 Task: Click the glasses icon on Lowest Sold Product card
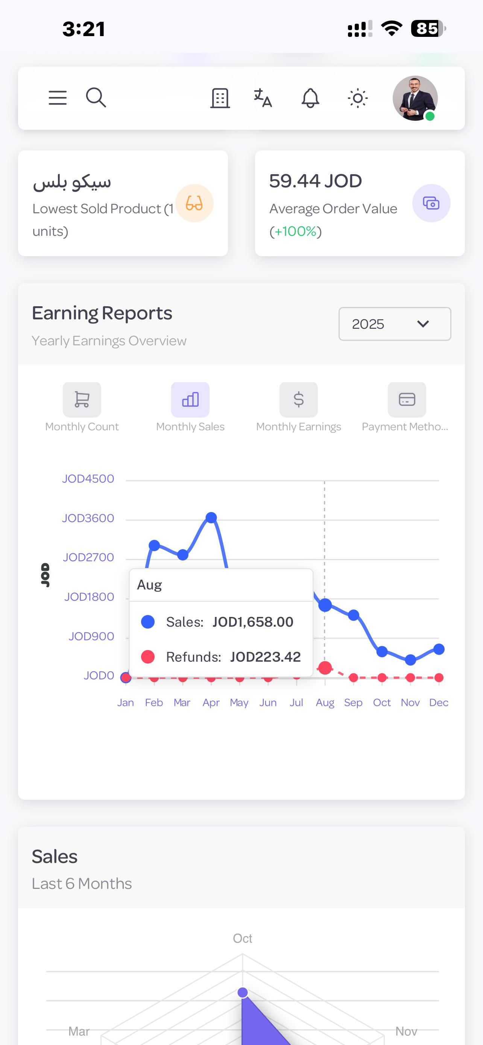click(x=194, y=203)
